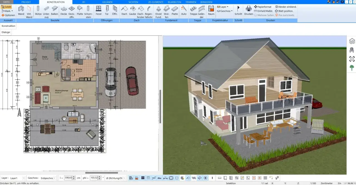The image size is (356, 185).
Task: Click the Optionen button
Action: click(x=8, y=15)
